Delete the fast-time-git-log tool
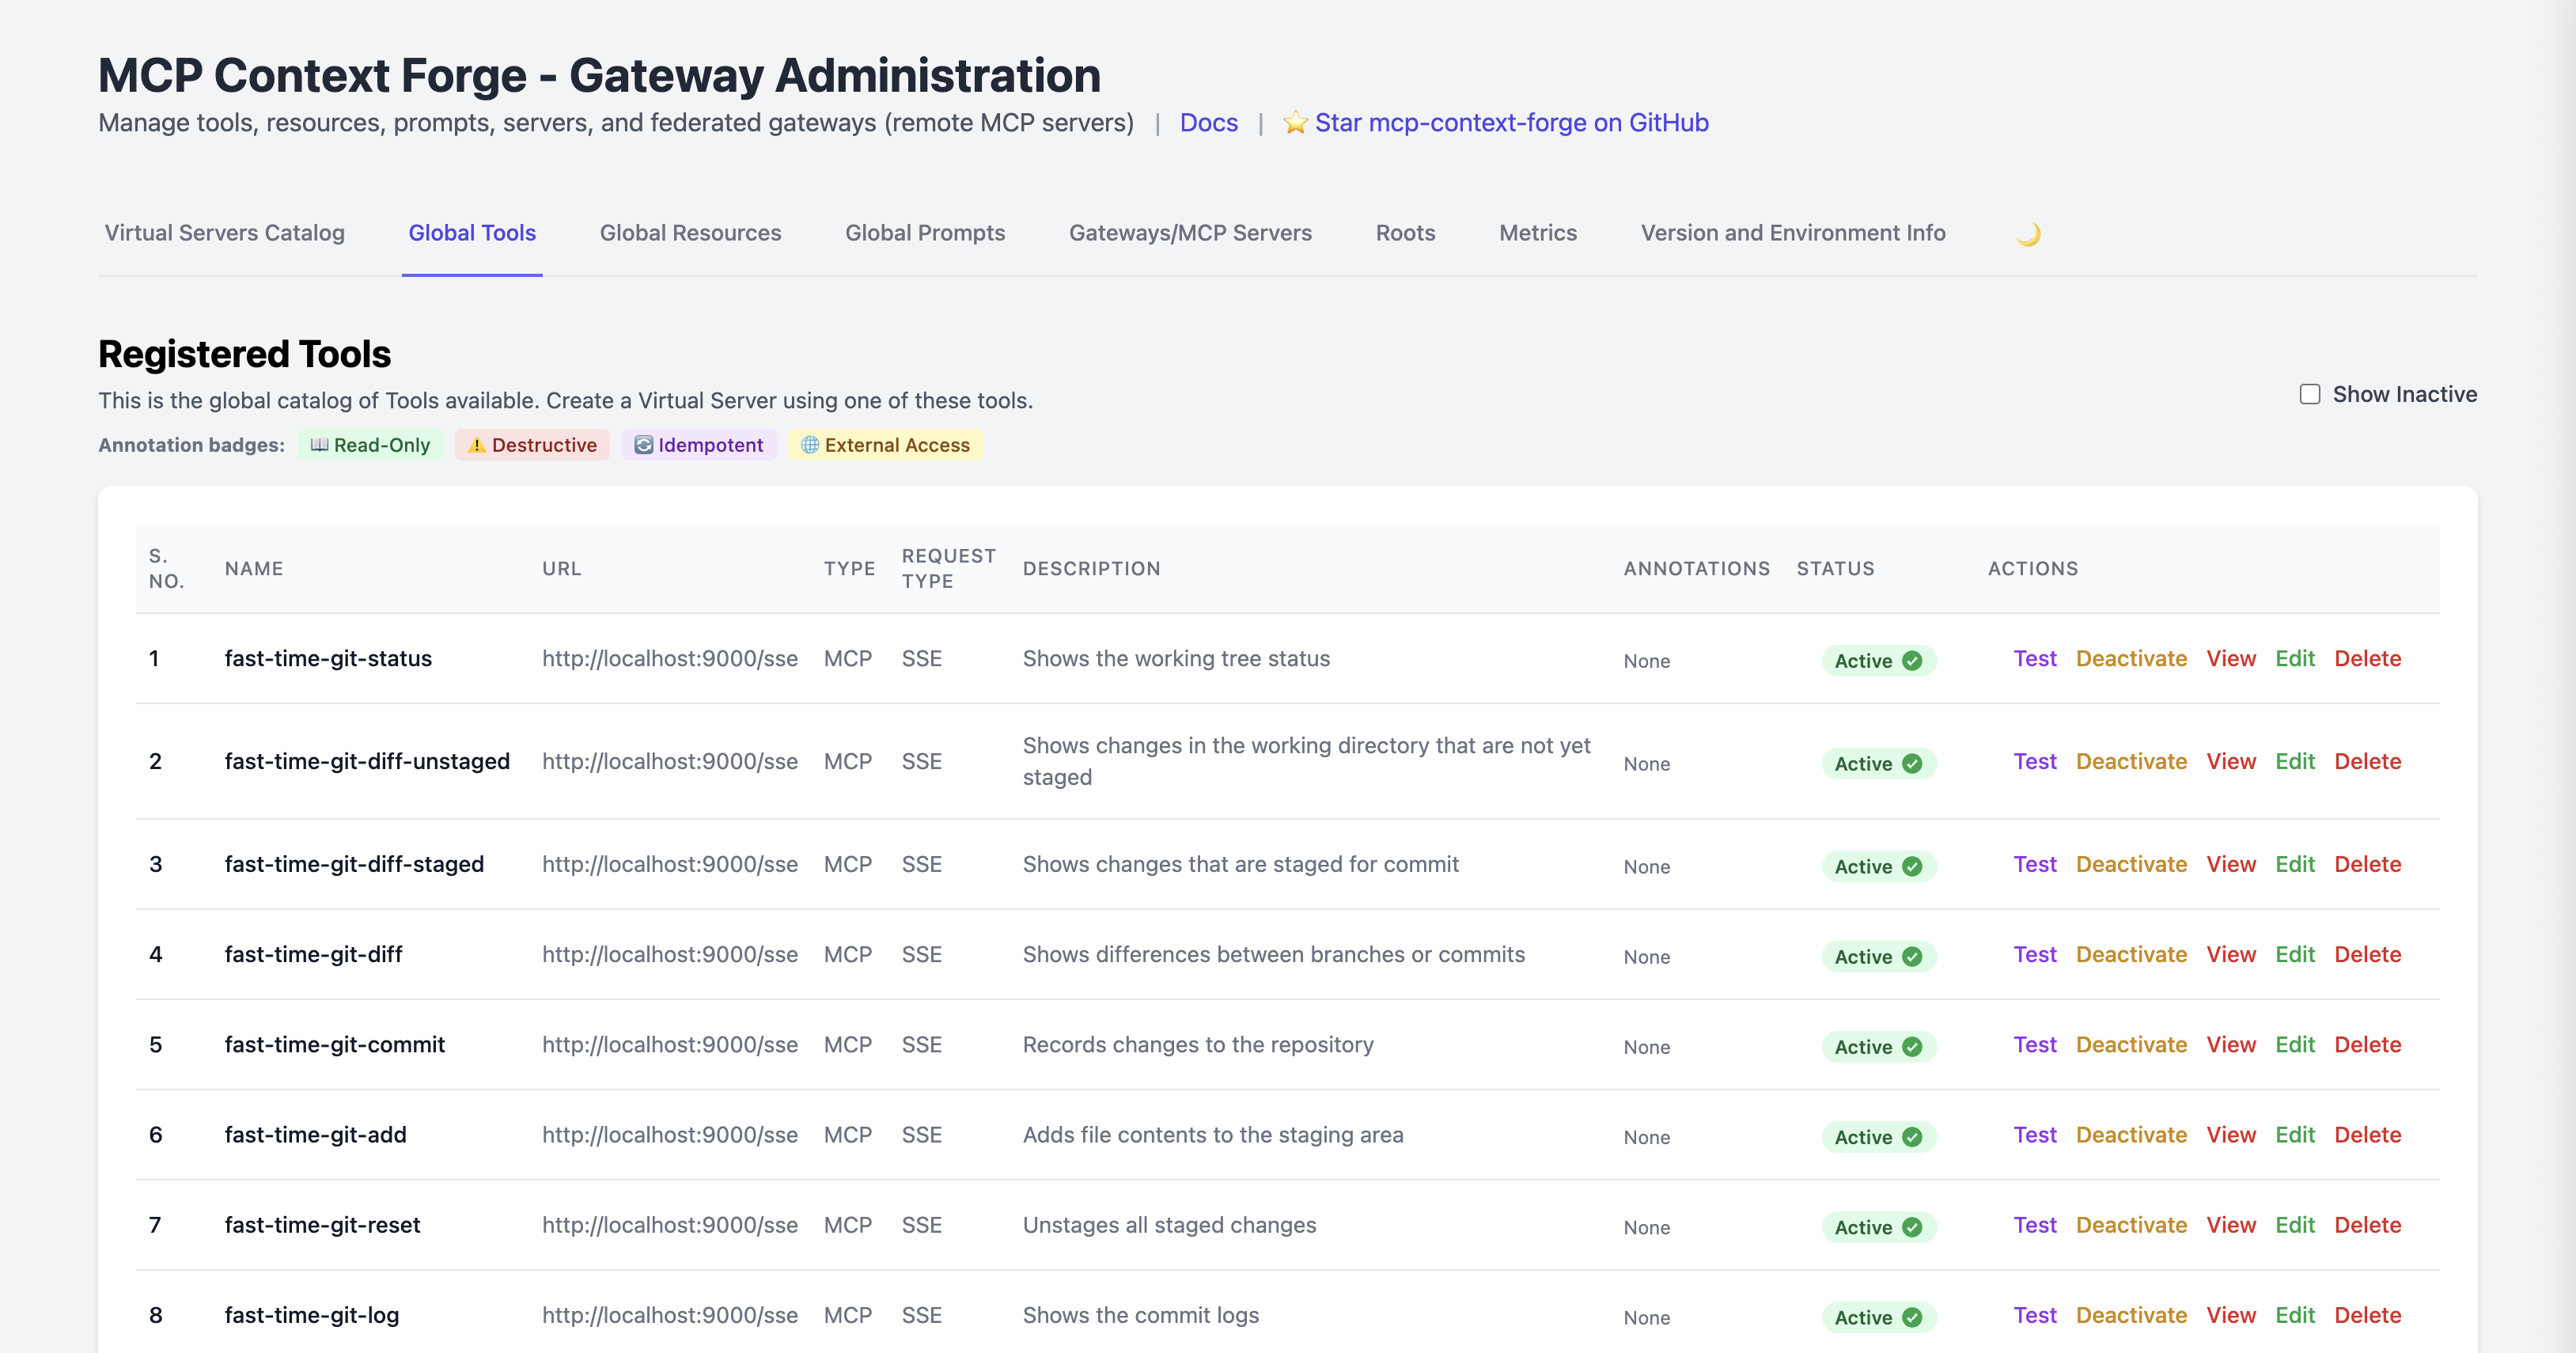This screenshot has width=2576, height=1353. click(x=2368, y=1314)
